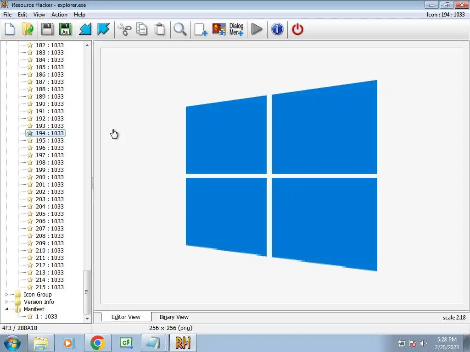Click the Copy toolbar icon

click(x=142, y=29)
